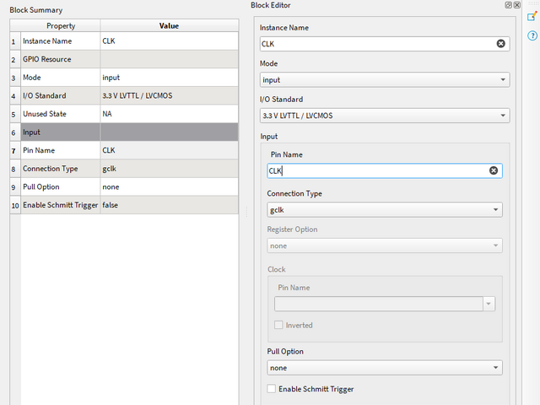
Task: Click the I/O Standard value cell in table
Action: point(169,96)
